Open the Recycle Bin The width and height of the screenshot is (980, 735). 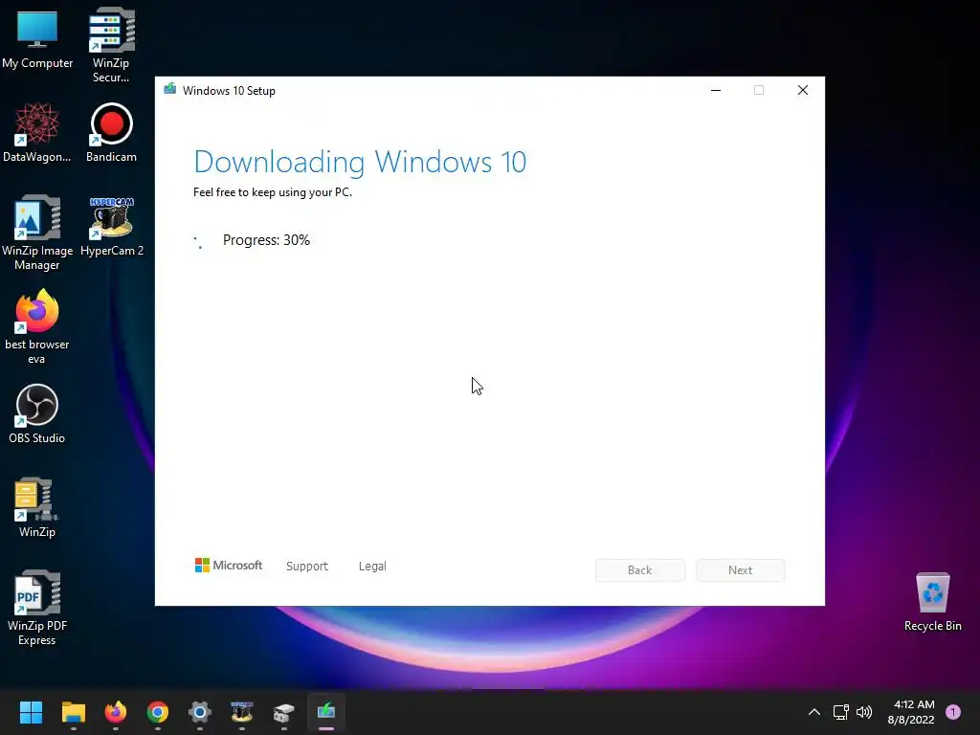coord(932,602)
